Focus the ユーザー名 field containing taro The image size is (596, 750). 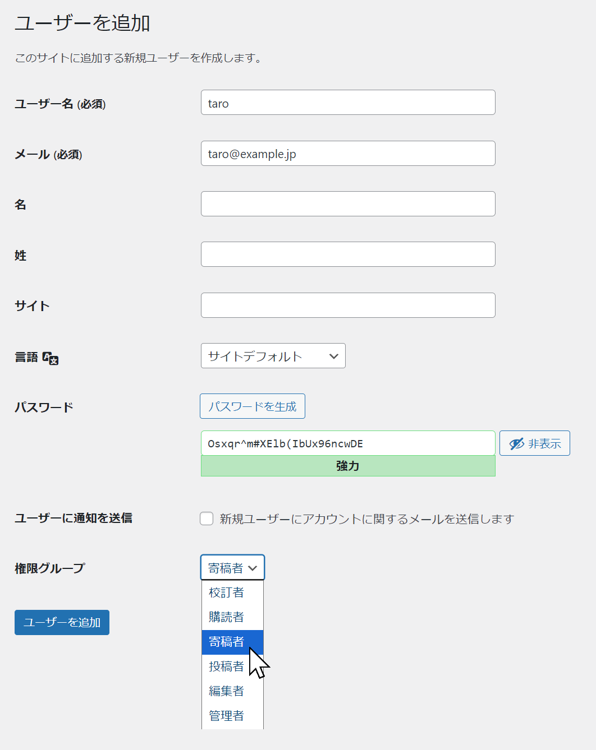348,103
